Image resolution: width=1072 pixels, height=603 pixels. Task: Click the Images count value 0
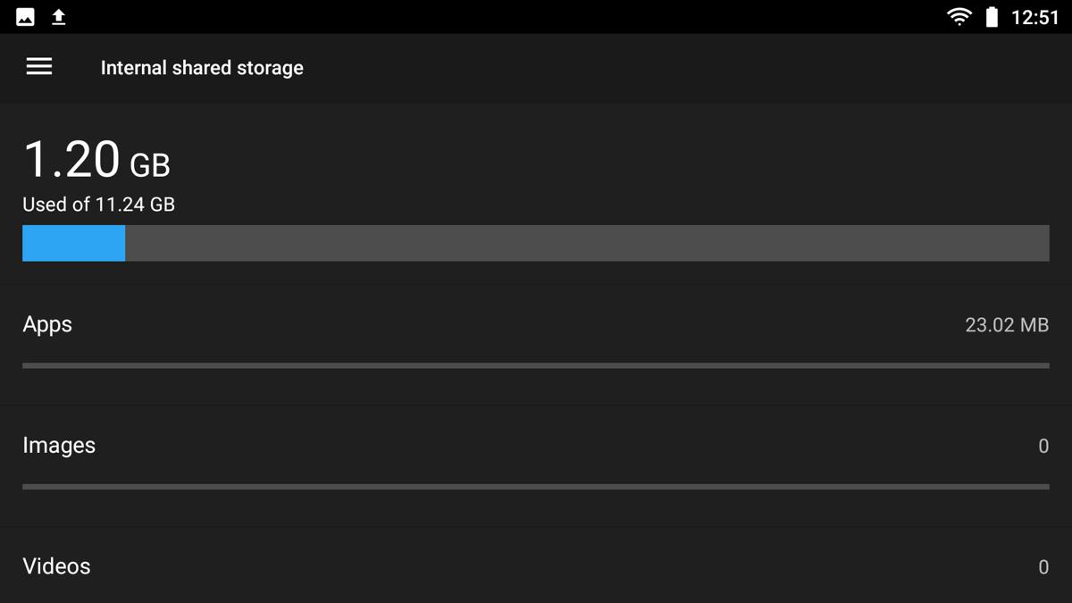pyautogui.click(x=1043, y=447)
